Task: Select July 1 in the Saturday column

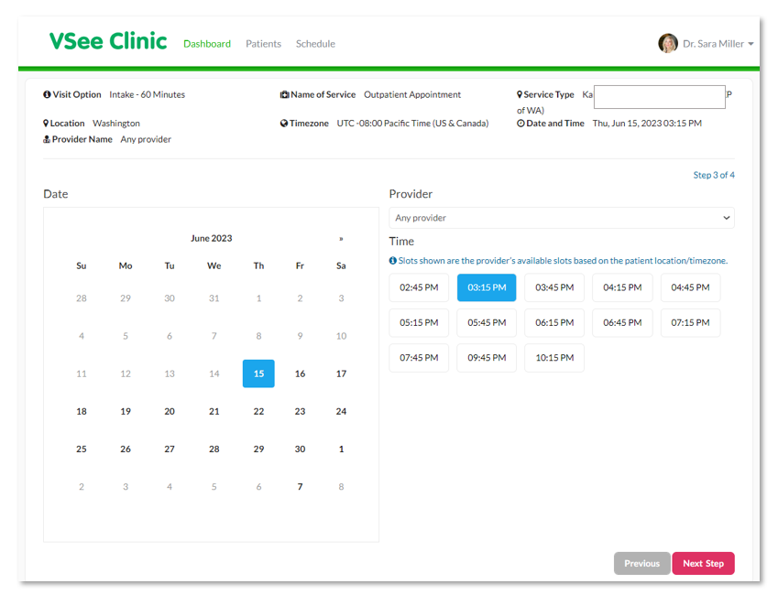Action: click(341, 449)
